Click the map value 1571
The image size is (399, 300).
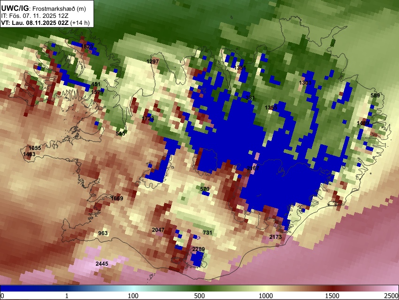click(x=97, y=92)
